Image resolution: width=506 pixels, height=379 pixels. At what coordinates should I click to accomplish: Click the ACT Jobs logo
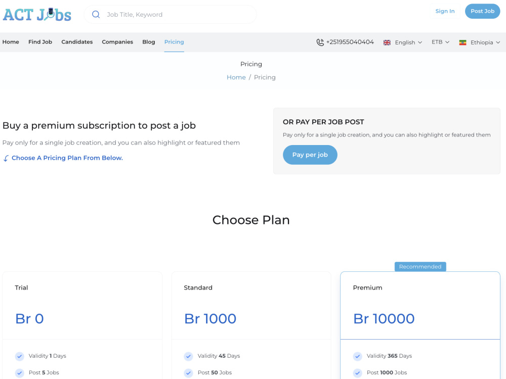pos(37,15)
